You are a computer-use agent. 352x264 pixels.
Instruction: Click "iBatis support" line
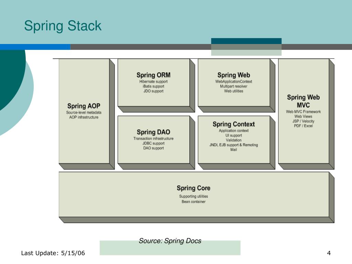coord(154,86)
